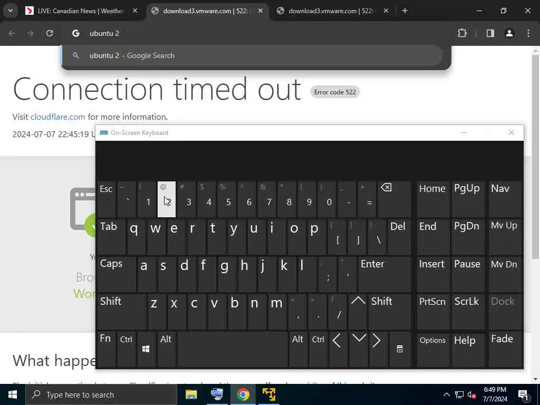Select the 'ubuntu 2 - Google Search' suggestion
Screen dimensions: 540x405
pyautogui.click(x=252, y=55)
